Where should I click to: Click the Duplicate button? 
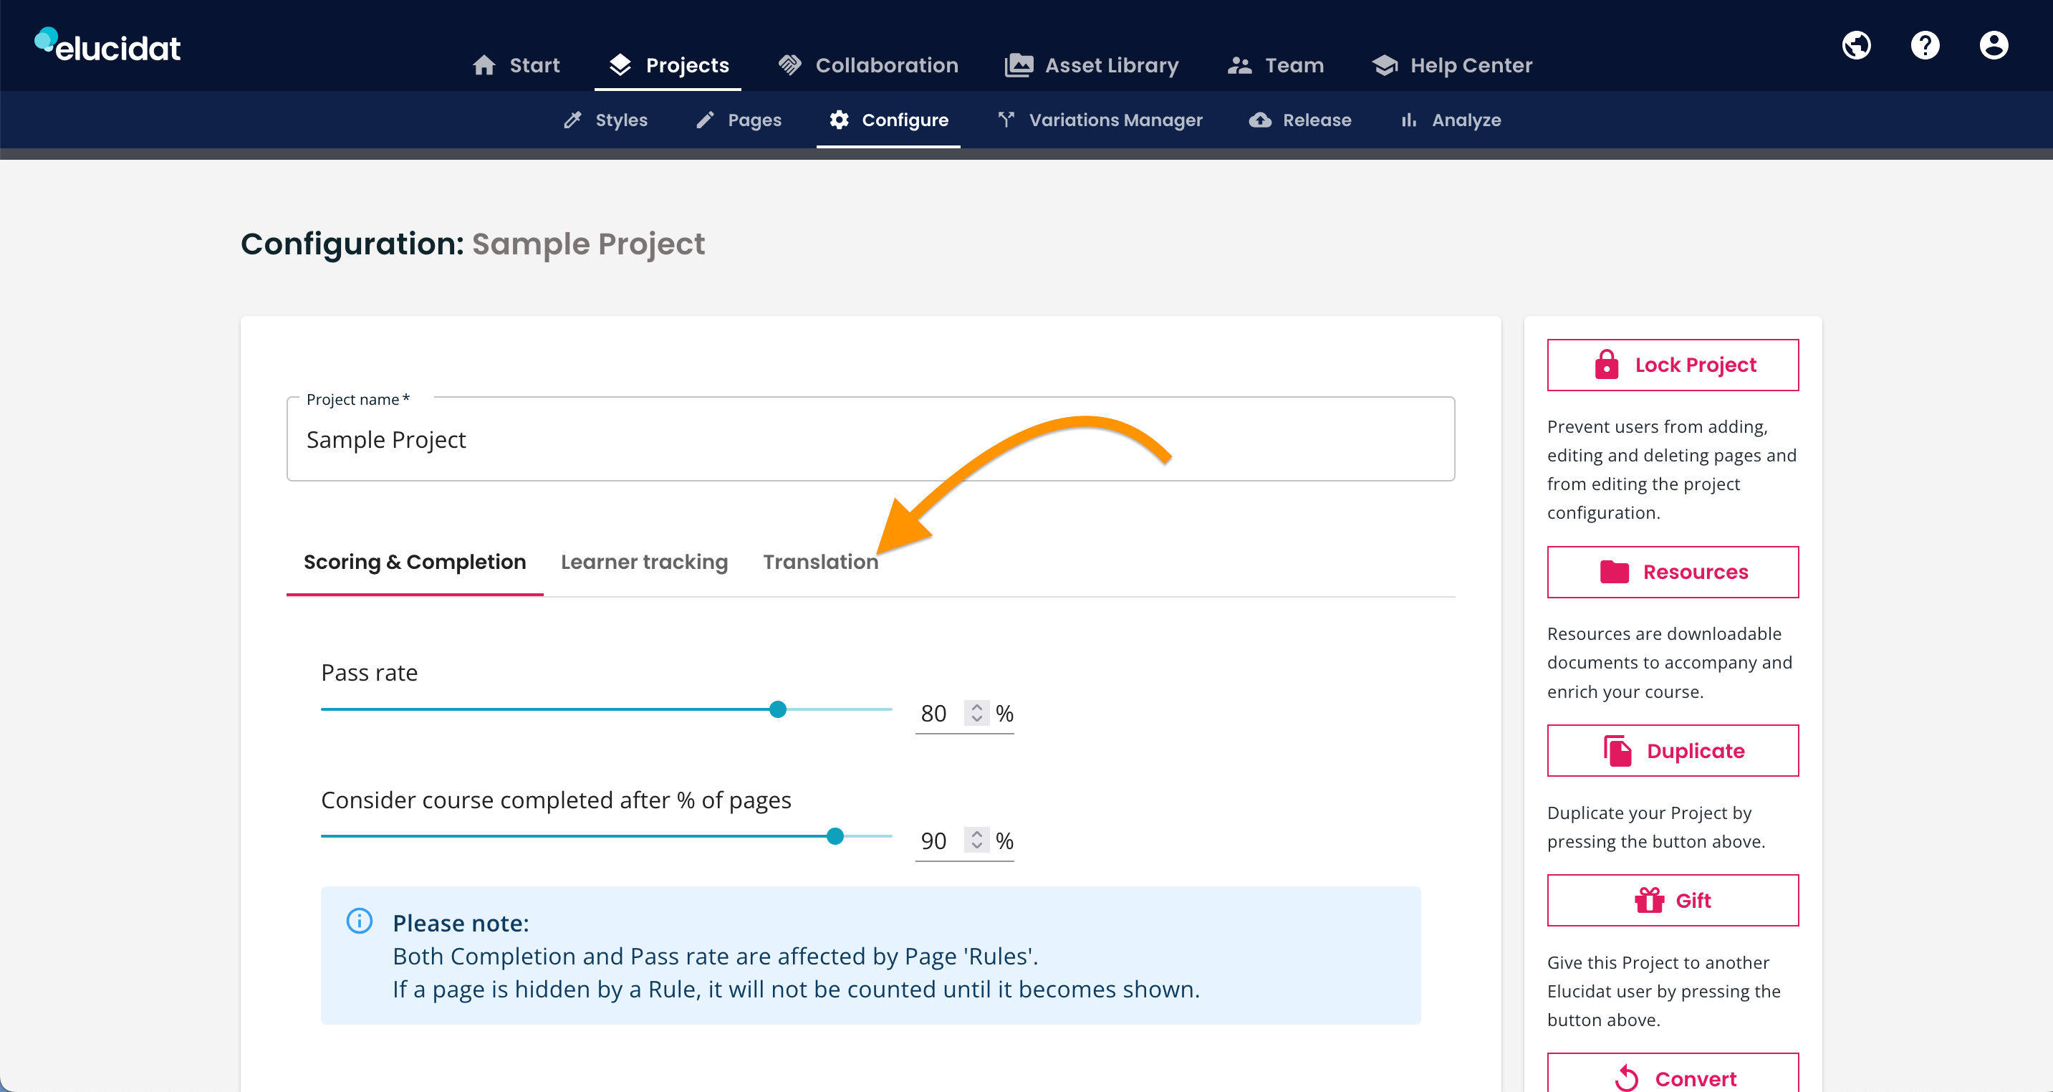click(1672, 751)
